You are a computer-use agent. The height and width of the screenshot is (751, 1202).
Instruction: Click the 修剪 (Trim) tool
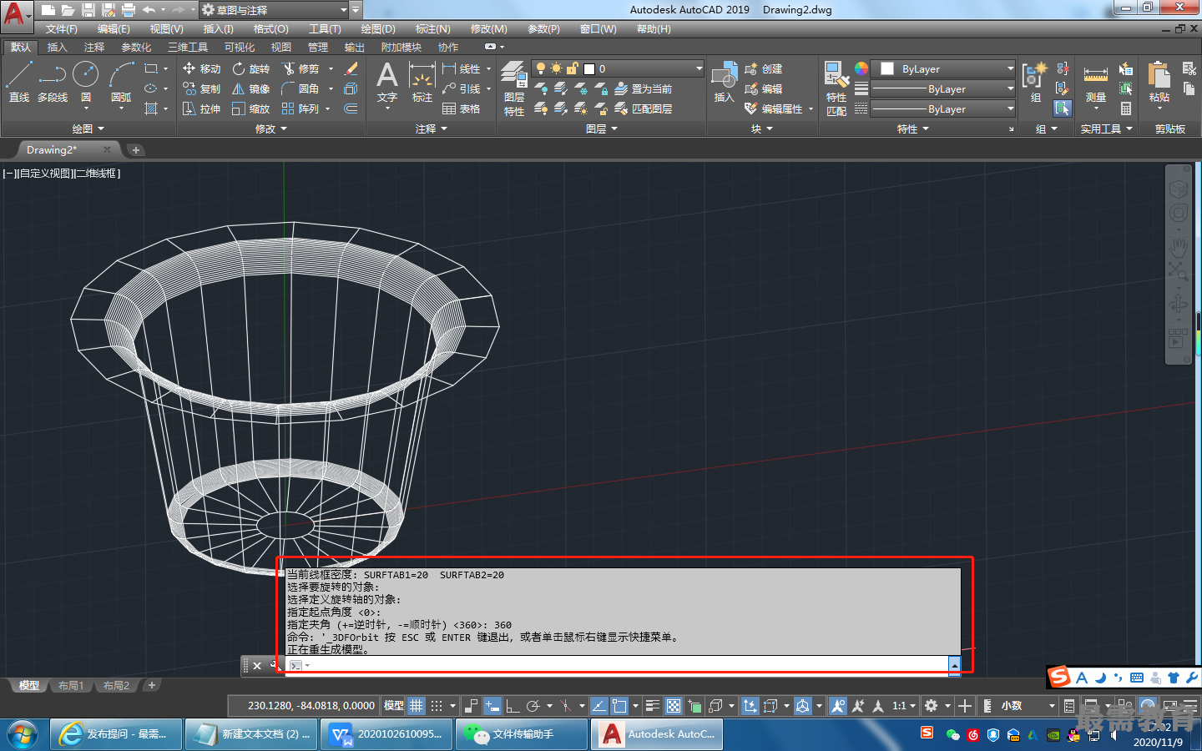[300, 68]
